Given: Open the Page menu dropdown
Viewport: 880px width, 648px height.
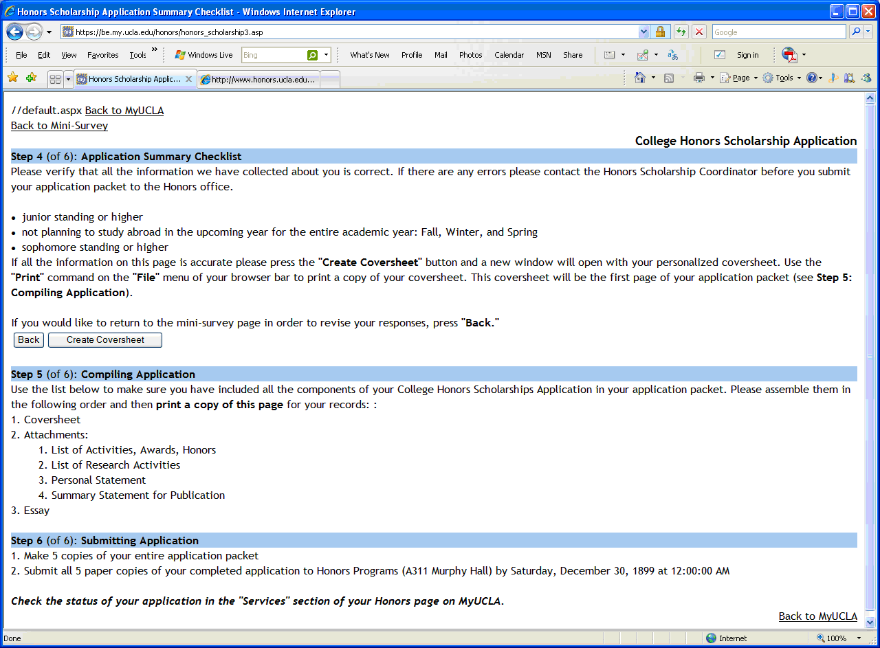Looking at the screenshot, I should (739, 78).
